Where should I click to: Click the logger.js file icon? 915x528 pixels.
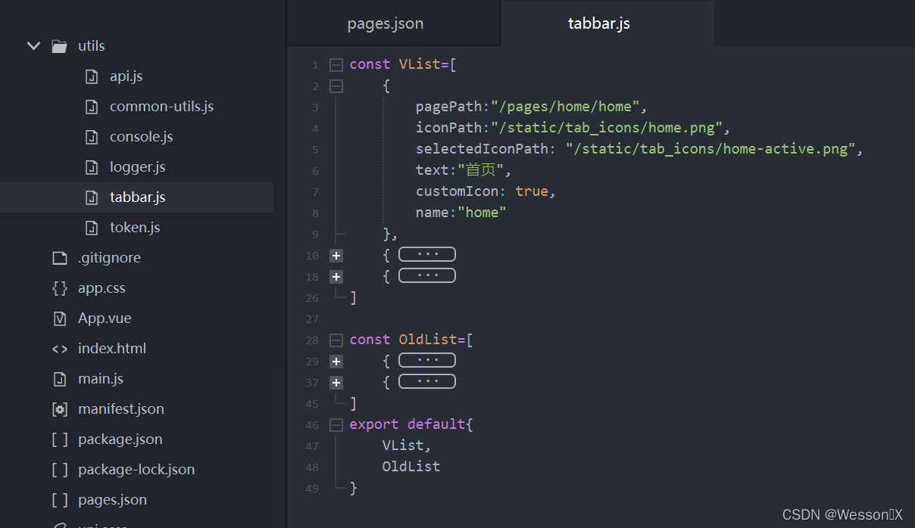[92, 167]
